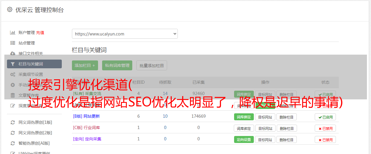Click 目标网站 in the 行业词库 row

pyautogui.click(x=265, y=128)
